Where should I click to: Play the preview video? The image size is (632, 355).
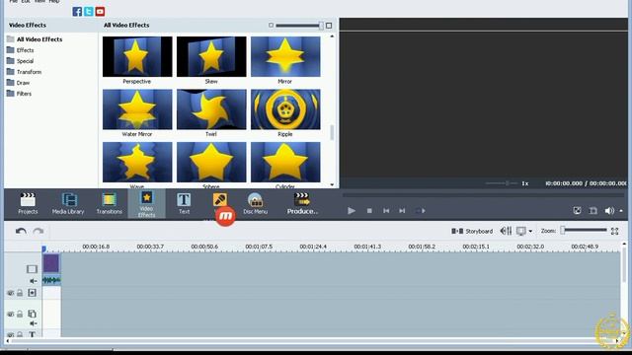click(352, 210)
